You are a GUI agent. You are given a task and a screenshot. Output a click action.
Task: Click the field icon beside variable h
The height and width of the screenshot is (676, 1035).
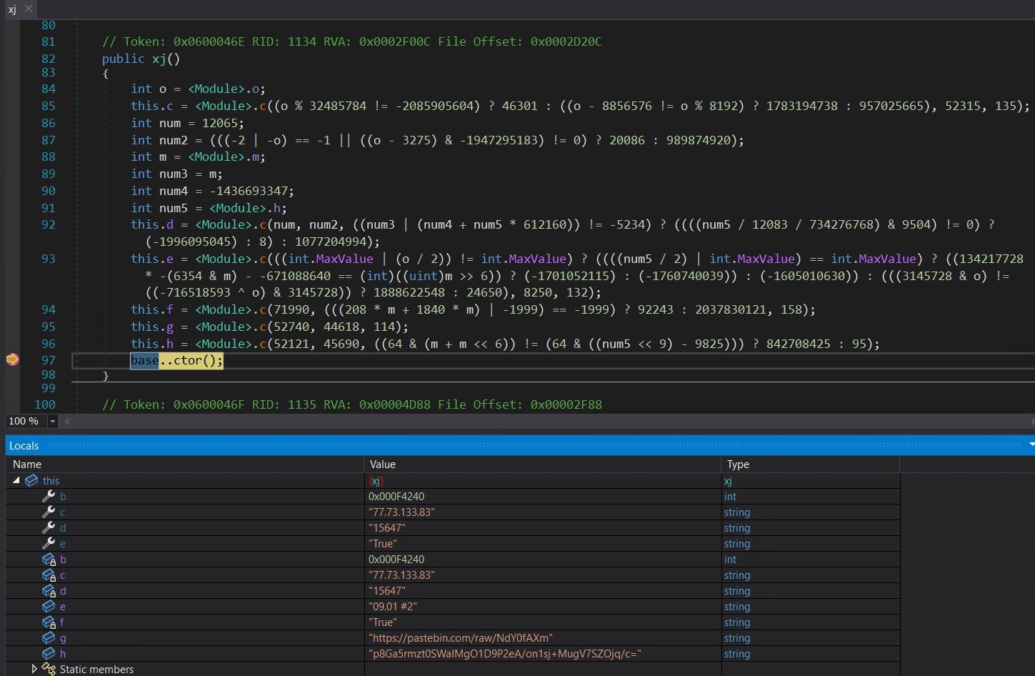pos(49,653)
